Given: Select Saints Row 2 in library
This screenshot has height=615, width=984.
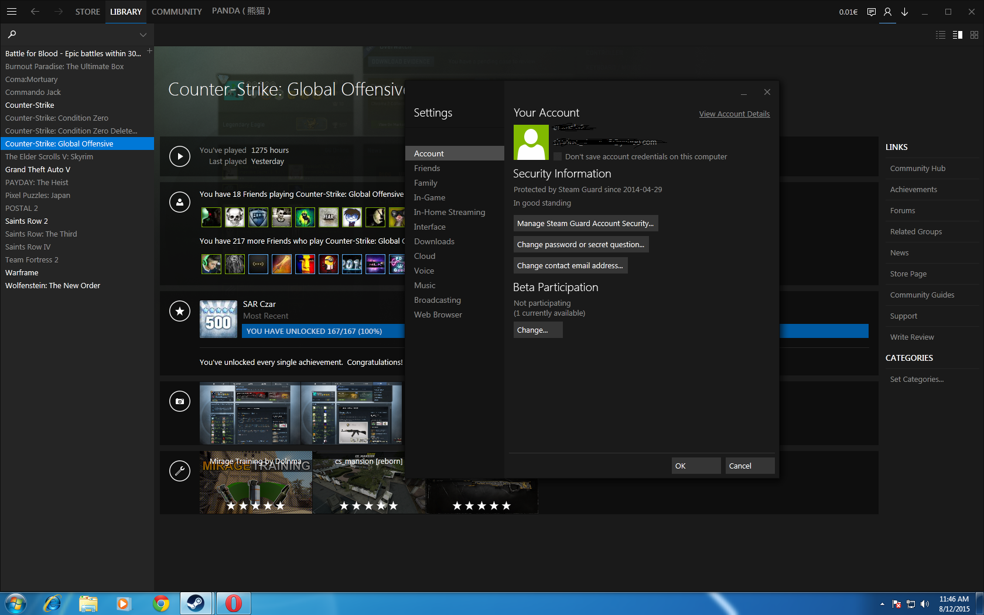Looking at the screenshot, I should pyautogui.click(x=77, y=221).
